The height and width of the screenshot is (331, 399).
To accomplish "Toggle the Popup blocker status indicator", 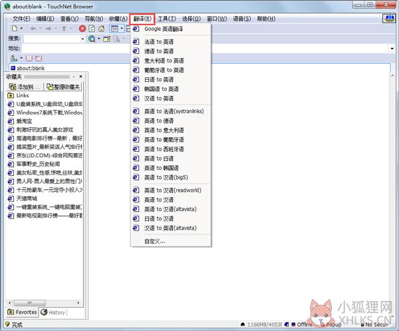I will click(x=331, y=324).
